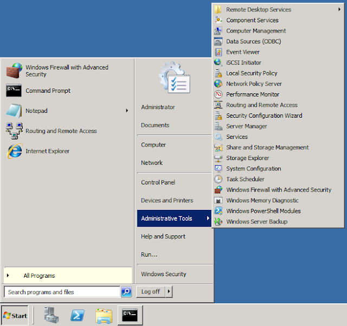Screen dimensions: 347x326
Task: Select the Command Prompt label text
Action: [x=48, y=91]
